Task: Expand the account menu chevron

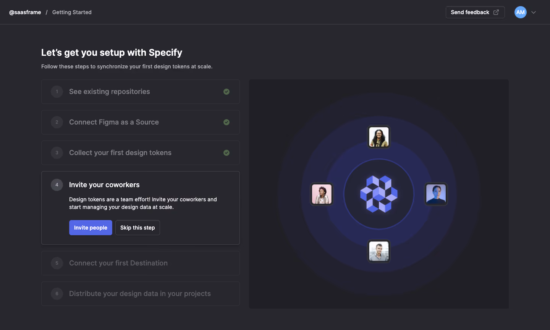Action: 534,12
